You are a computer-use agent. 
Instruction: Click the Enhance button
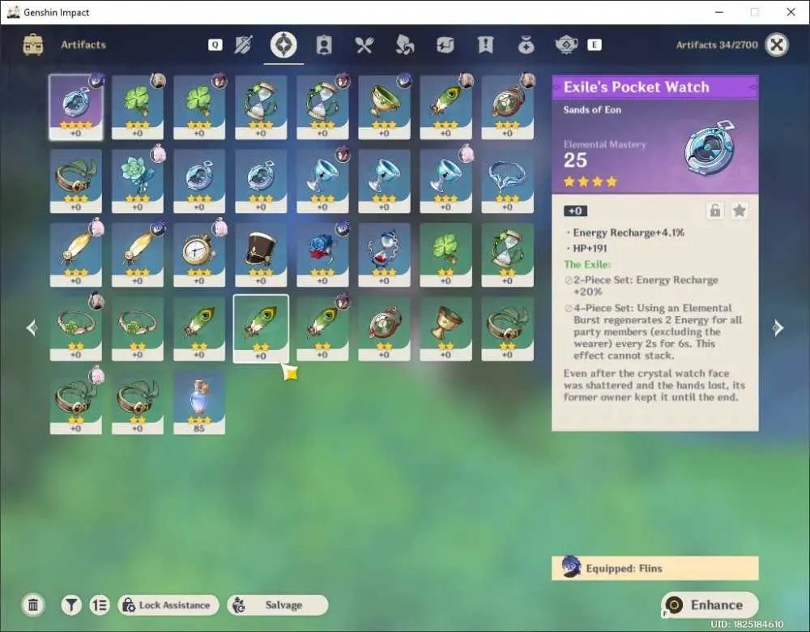coord(710,604)
